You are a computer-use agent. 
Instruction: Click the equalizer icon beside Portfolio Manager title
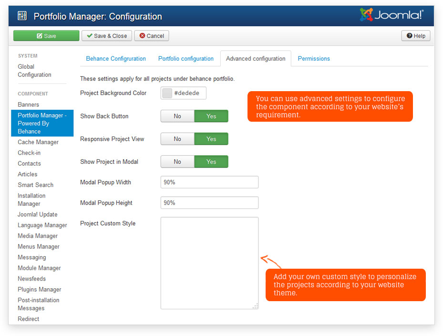coord(22,16)
